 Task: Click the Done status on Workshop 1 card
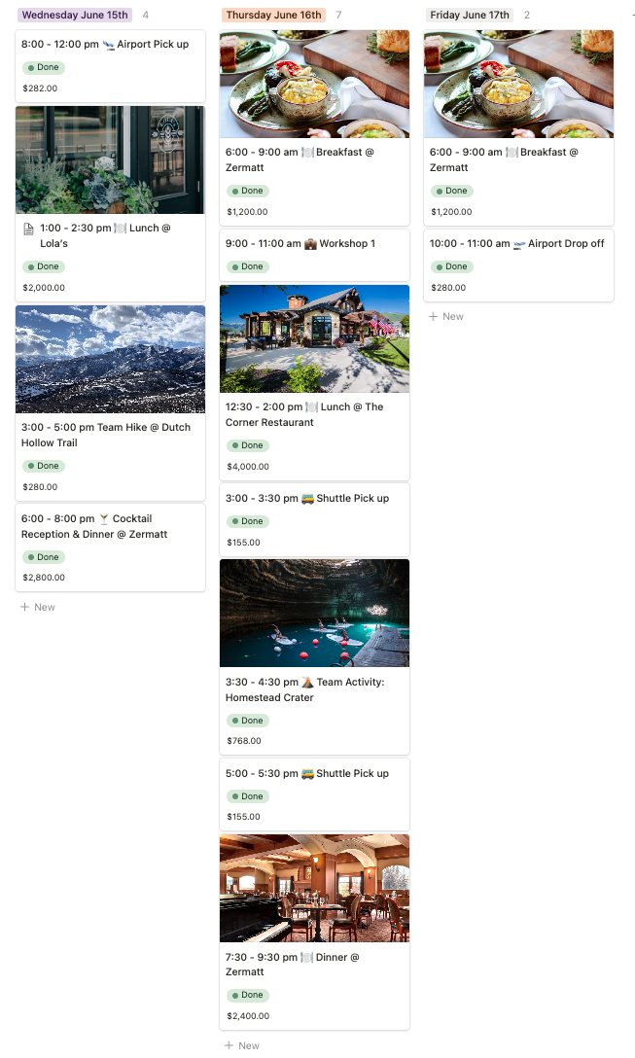[248, 266]
